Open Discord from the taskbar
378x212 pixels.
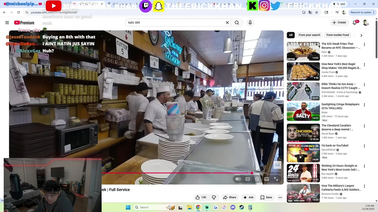click(233, 207)
